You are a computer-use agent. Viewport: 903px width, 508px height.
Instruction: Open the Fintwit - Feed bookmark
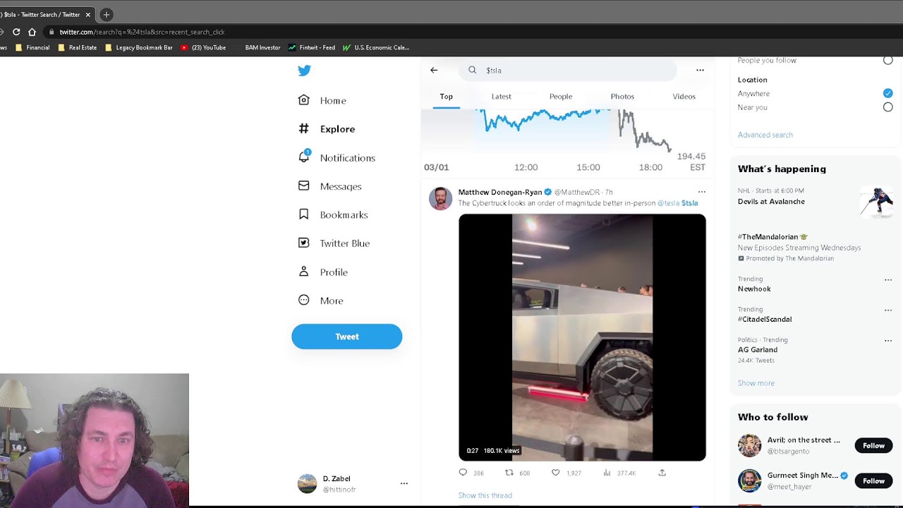click(x=312, y=47)
